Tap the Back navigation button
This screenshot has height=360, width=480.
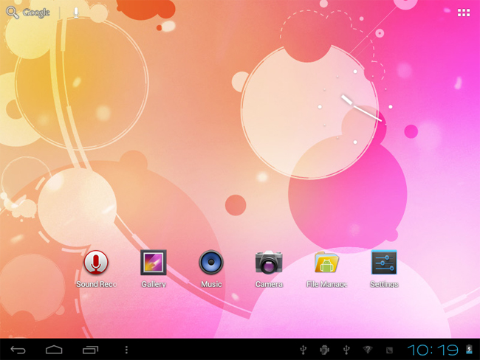pyautogui.click(x=18, y=350)
